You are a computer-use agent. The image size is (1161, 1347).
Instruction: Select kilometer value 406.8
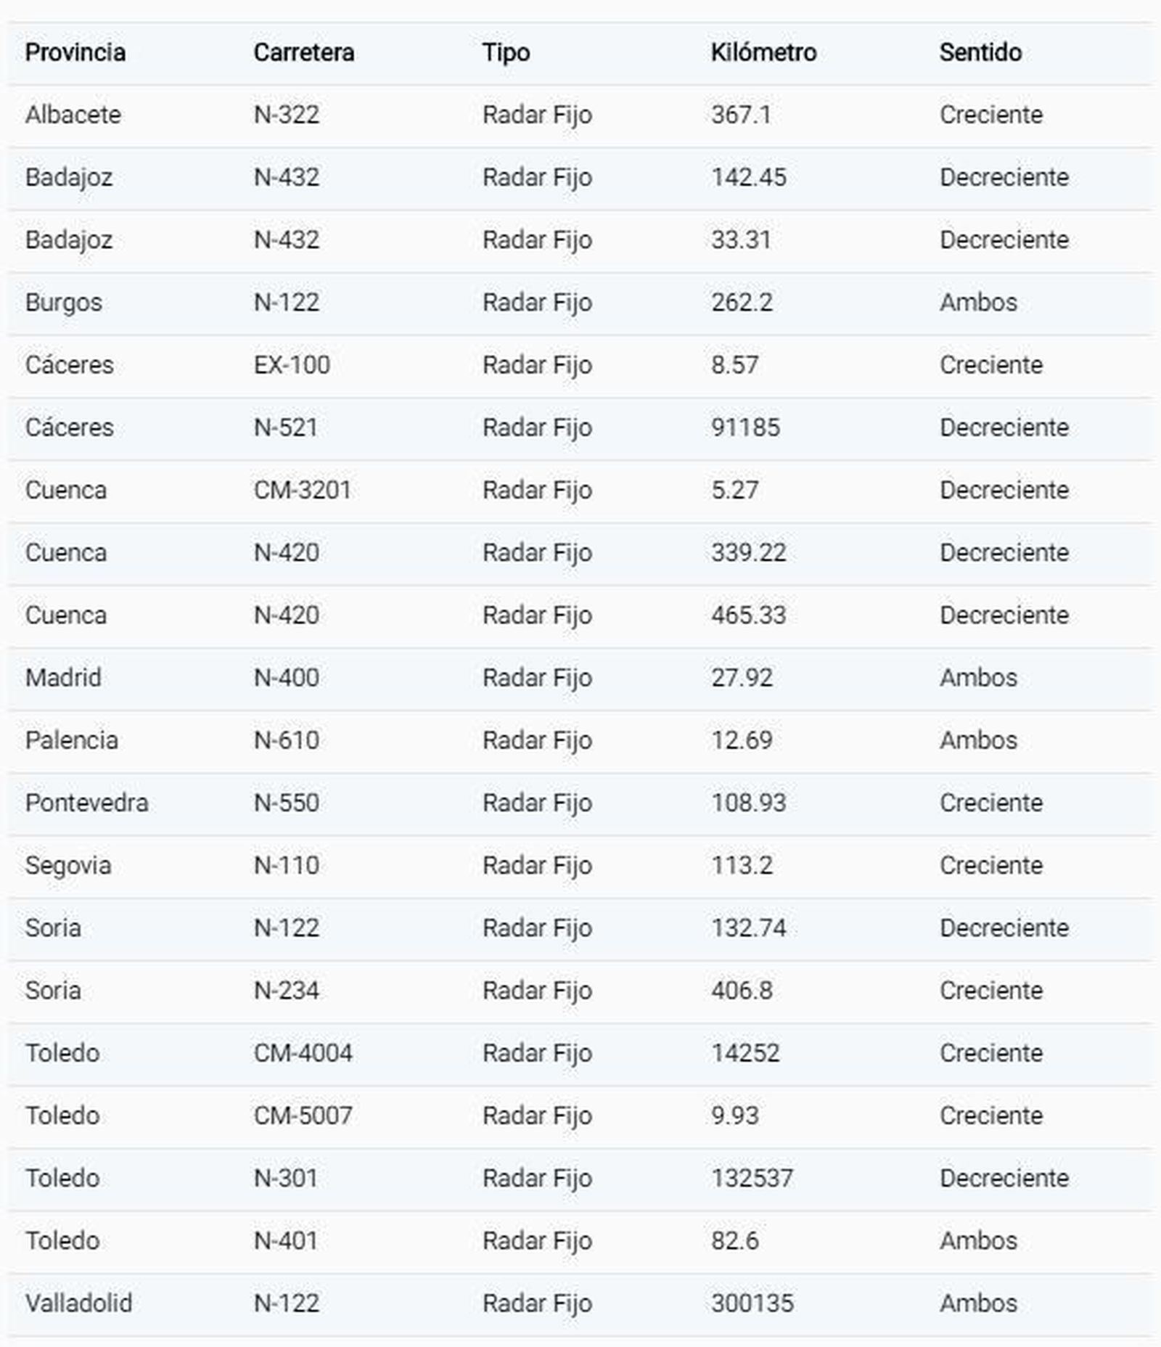click(x=742, y=990)
